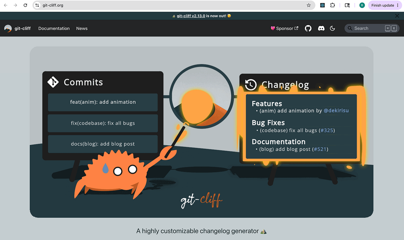Click the git-cliff logo in navbar
404x240 pixels.
(x=8, y=29)
